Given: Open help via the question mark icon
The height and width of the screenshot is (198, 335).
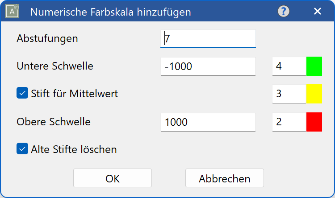Looking at the screenshot, I should tap(284, 11).
